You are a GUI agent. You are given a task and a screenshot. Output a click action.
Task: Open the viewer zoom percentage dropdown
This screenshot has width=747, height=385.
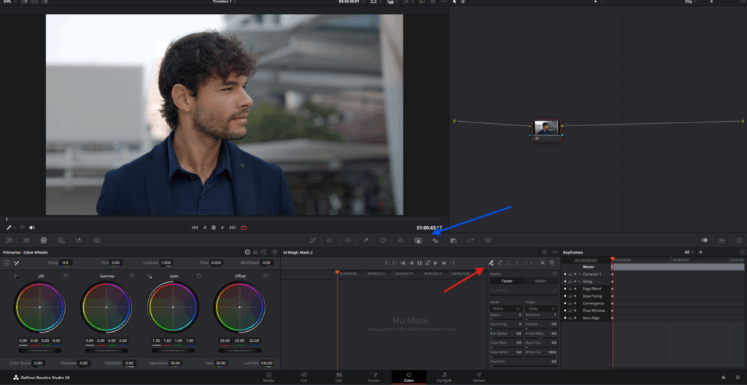tap(9, 2)
